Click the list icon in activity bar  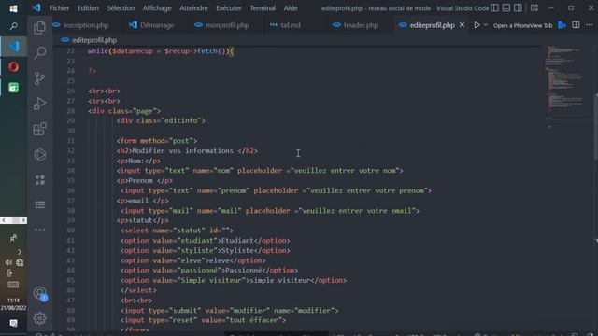click(x=39, y=205)
